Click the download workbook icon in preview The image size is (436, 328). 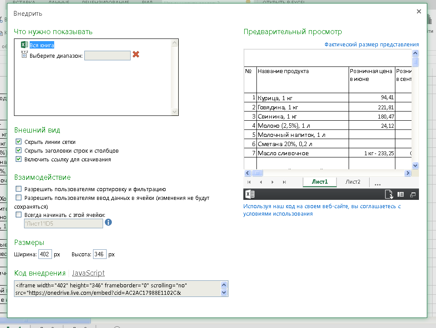(x=389, y=195)
